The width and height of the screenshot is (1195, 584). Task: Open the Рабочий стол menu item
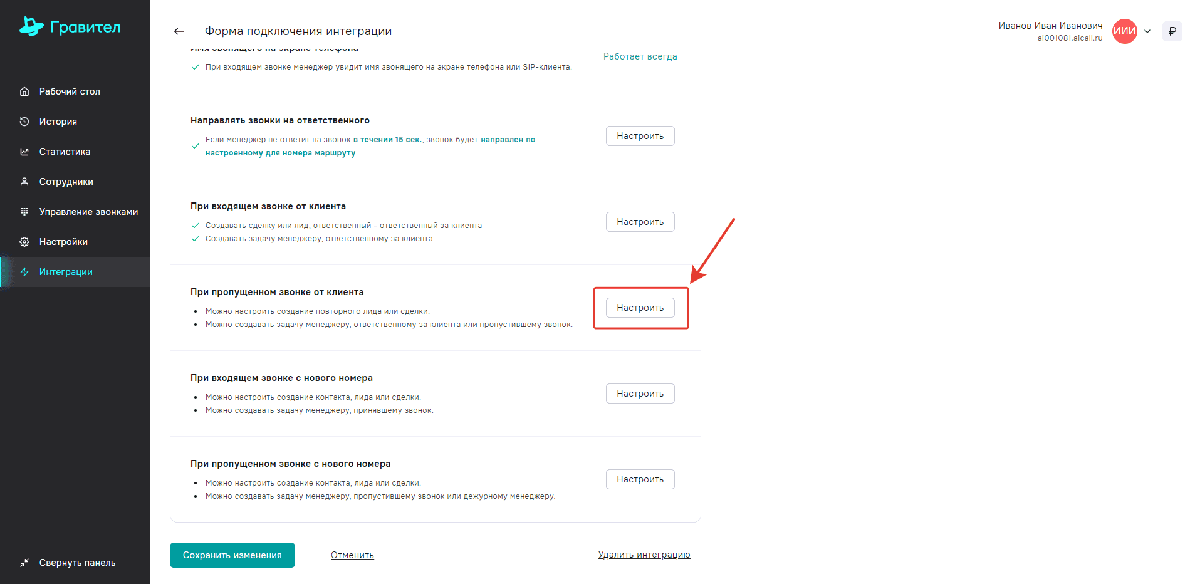click(x=70, y=91)
